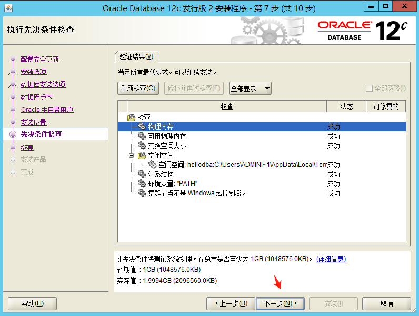
Task: Switch to the 验证结果(V) tab
Action: point(136,57)
